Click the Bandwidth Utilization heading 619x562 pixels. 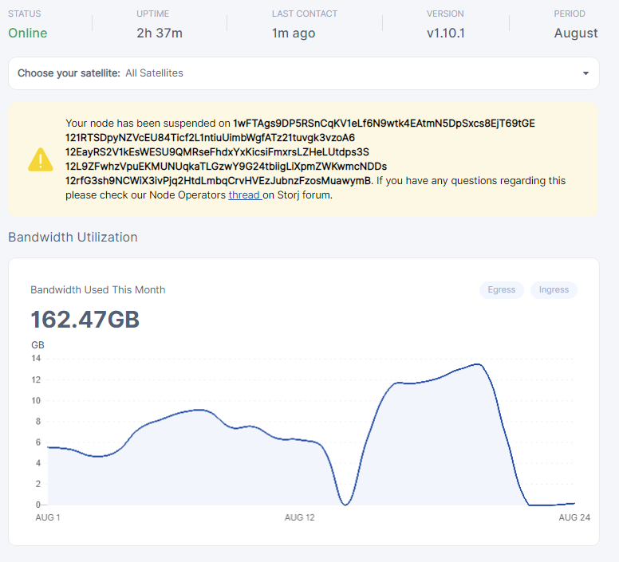[x=73, y=238]
